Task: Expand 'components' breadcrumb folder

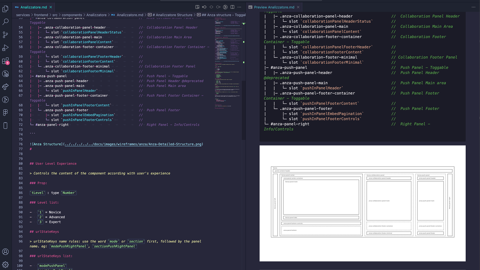Action: click(x=72, y=15)
